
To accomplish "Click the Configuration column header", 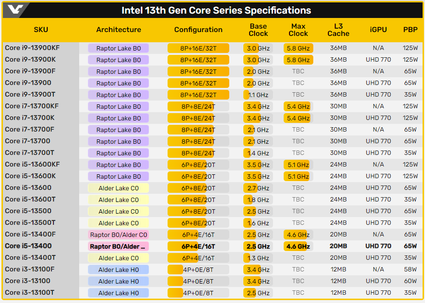I will 198,30.
